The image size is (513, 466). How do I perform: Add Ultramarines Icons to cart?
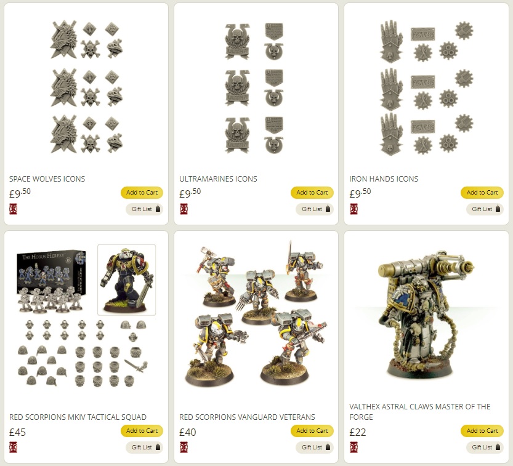pos(312,193)
